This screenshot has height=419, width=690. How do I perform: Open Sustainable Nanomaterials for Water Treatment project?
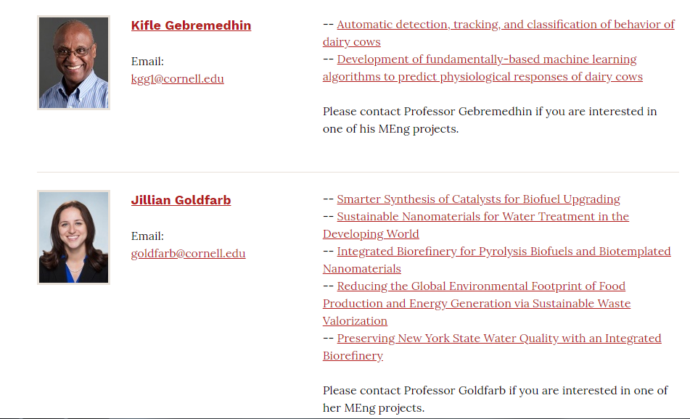482,216
